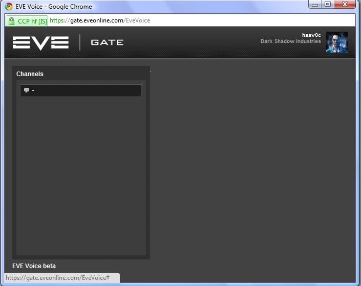Viewport: 361px width, 286px height.
Task: Select the gate.eveonline.com address bar URL
Action: pos(100,21)
